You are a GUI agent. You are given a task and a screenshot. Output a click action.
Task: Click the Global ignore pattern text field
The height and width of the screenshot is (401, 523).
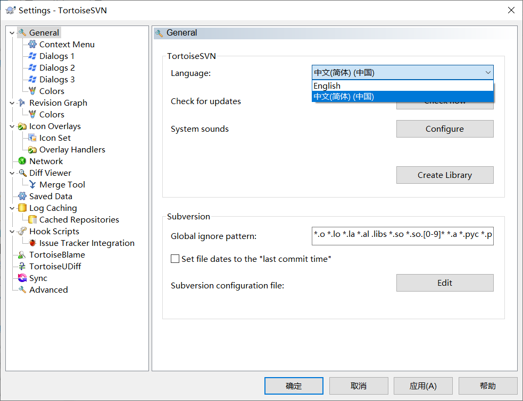coord(403,236)
